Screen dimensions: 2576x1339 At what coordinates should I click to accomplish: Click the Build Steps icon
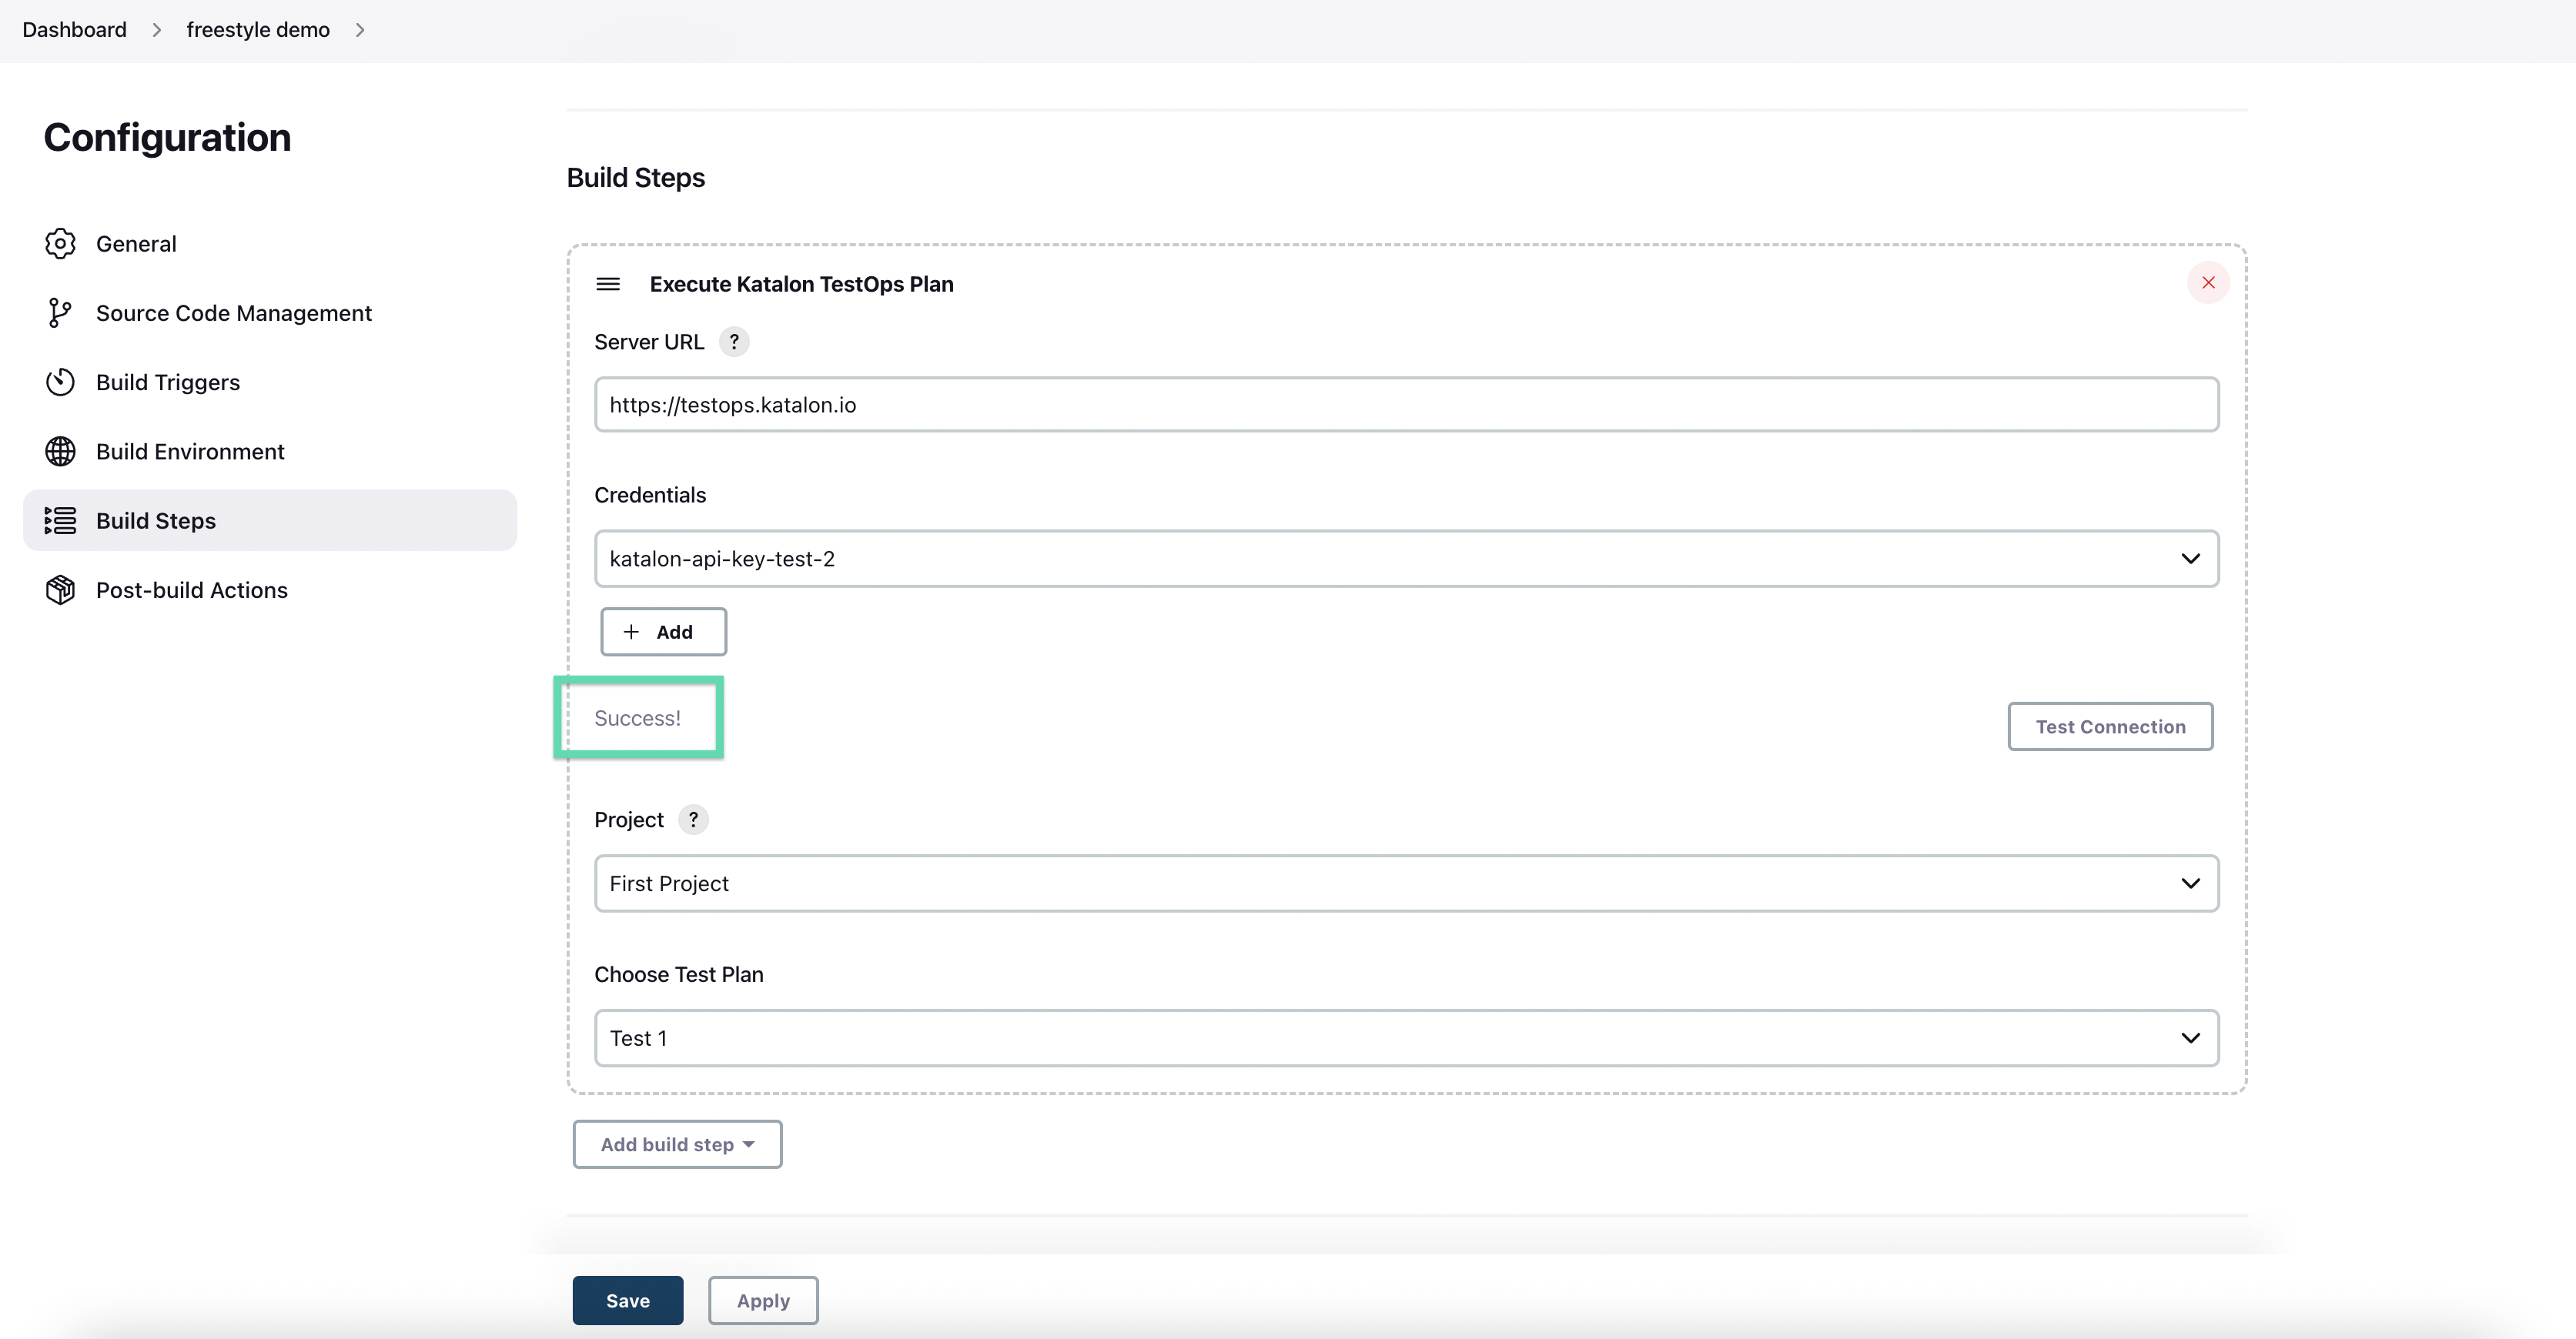click(x=59, y=519)
